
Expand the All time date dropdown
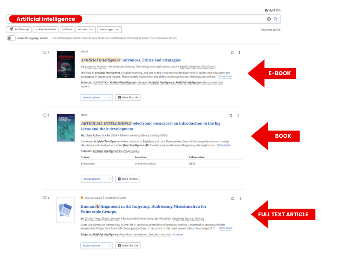[x=85, y=29]
